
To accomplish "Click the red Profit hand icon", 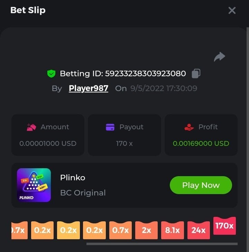I will pyautogui.click(x=189, y=127).
